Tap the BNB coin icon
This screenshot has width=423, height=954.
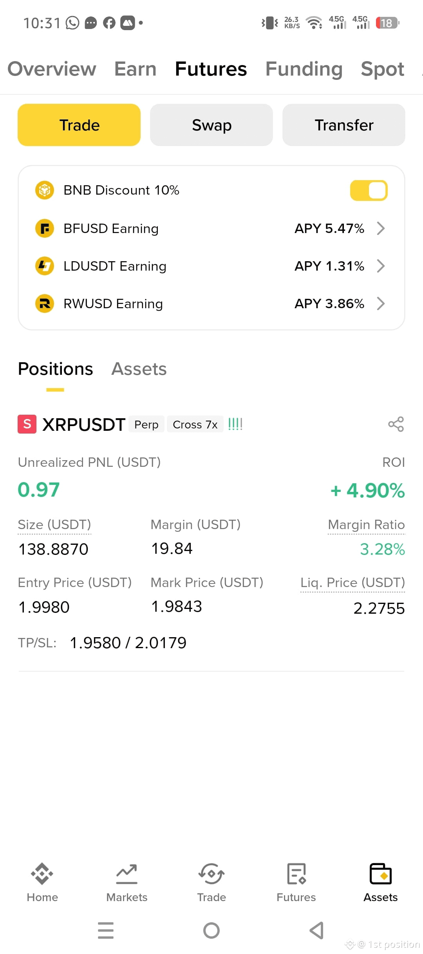point(45,190)
